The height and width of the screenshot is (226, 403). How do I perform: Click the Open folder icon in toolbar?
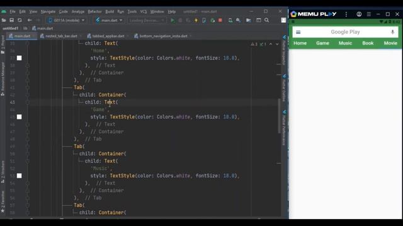(4, 20)
